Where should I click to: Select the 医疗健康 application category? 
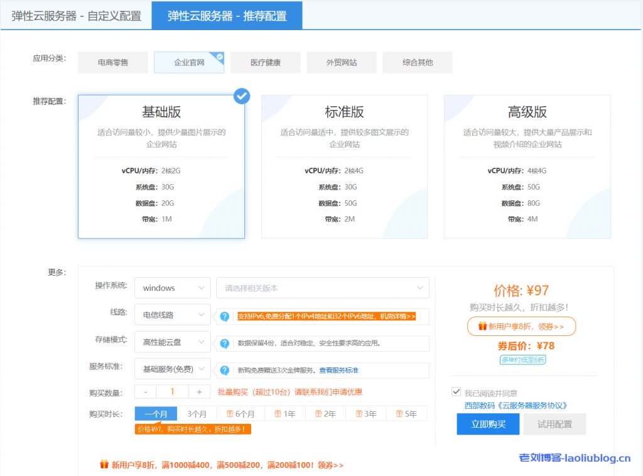pyautogui.click(x=265, y=62)
